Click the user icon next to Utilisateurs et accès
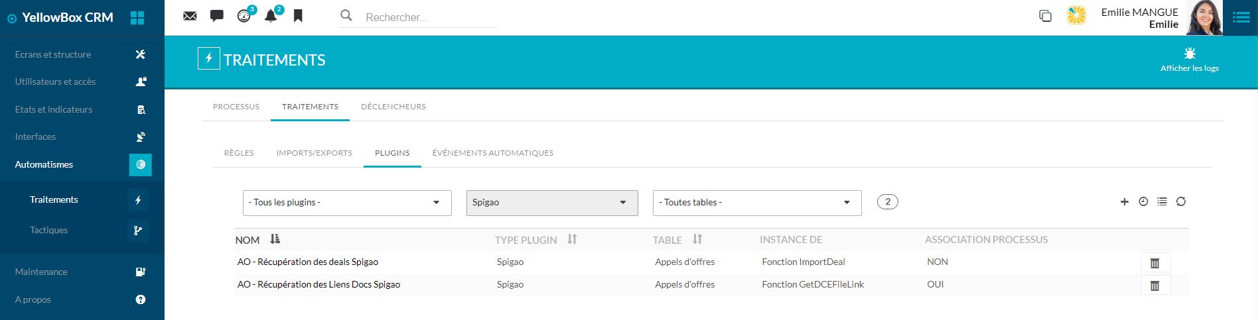Viewport: 1258px width, 320px height. [141, 81]
